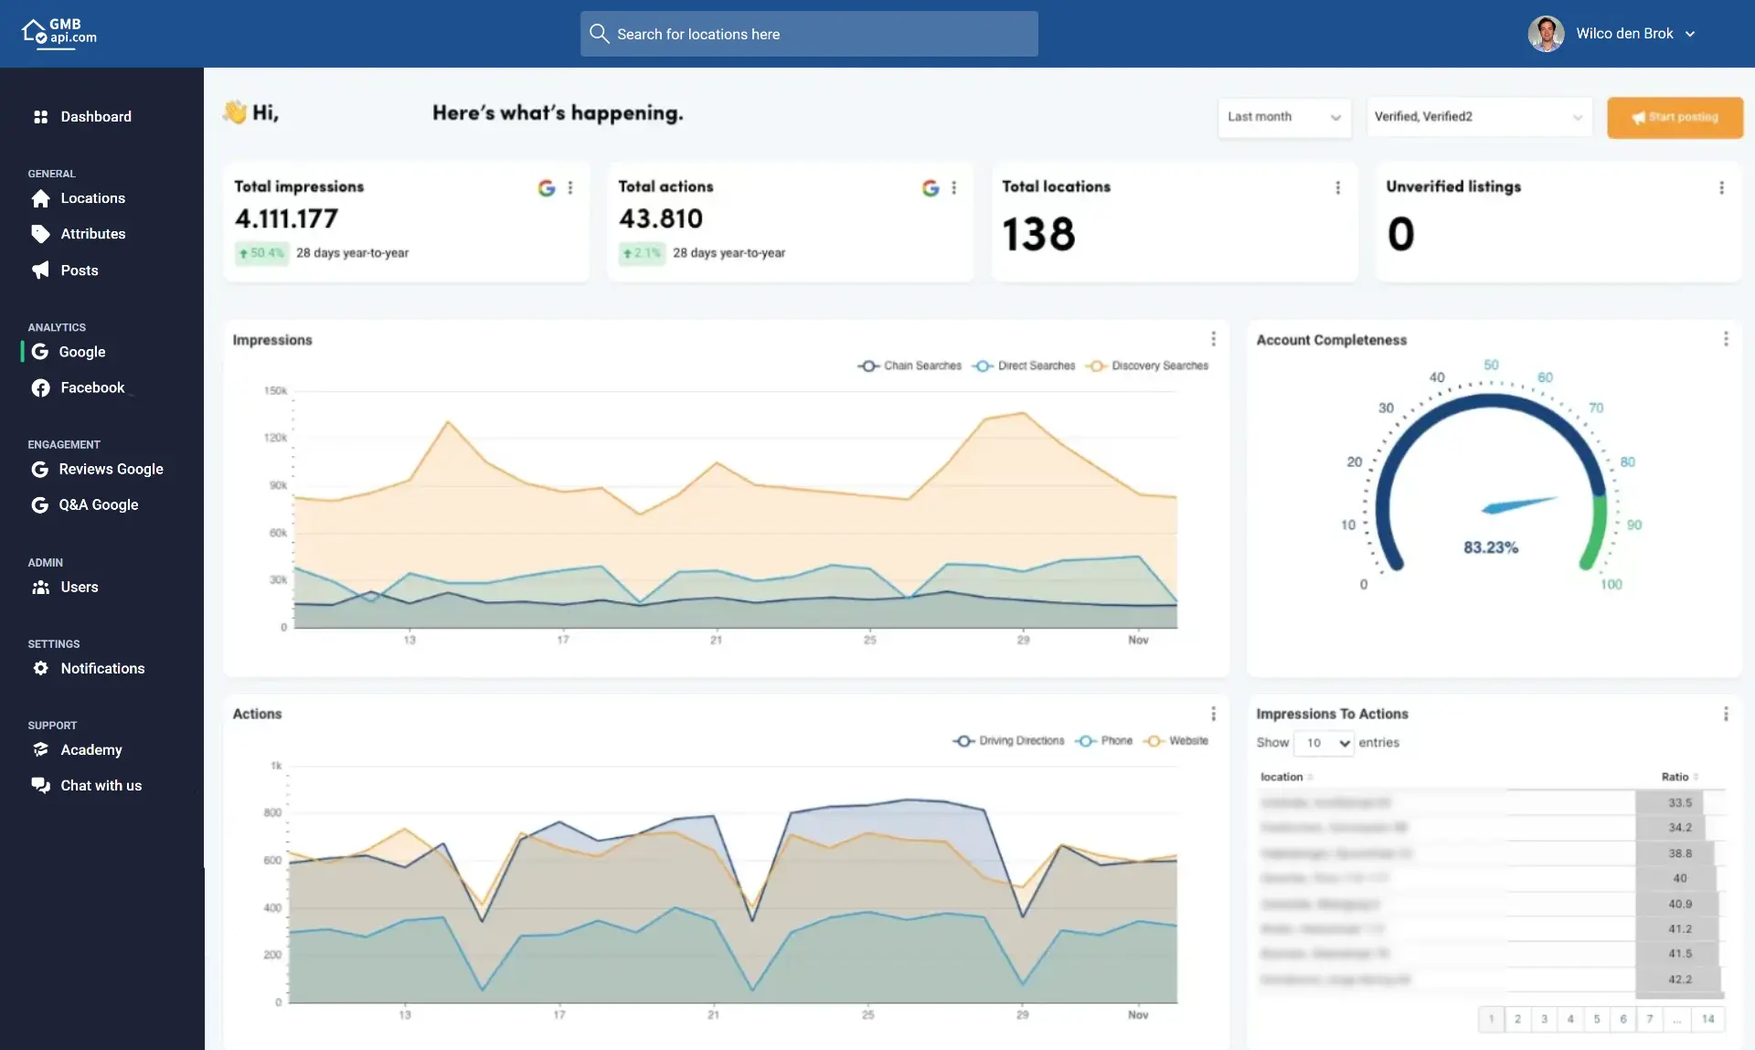The height and width of the screenshot is (1050, 1755).
Task: Toggle the Chain Searches legend series
Action: pyautogui.click(x=909, y=366)
